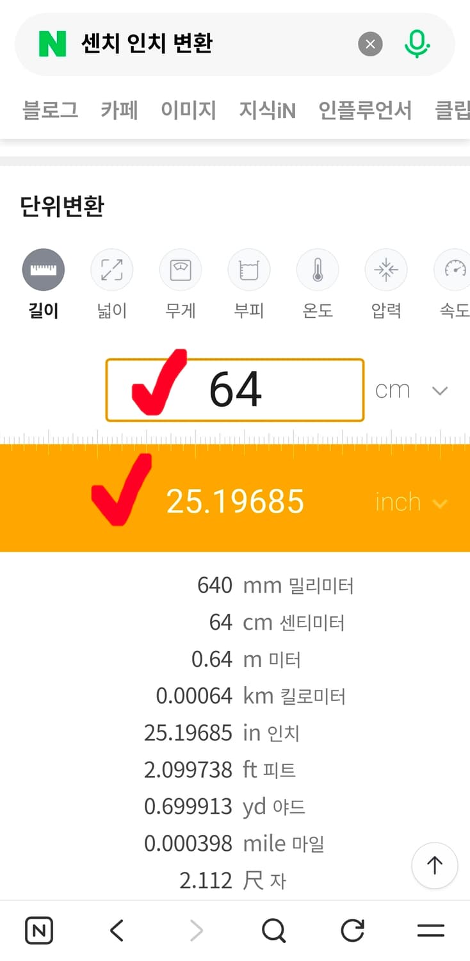Tap the green microphone voice search icon
Image resolution: width=470 pixels, height=961 pixels.
pos(417,44)
